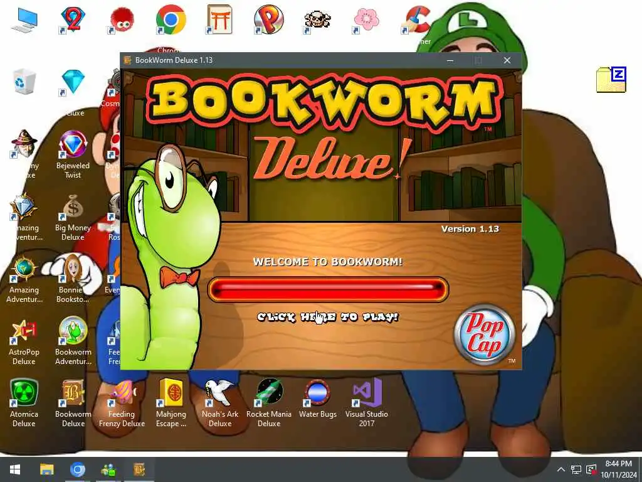Click the PopCap logo in BookWorm window
The image size is (642, 482).
tap(485, 335)
